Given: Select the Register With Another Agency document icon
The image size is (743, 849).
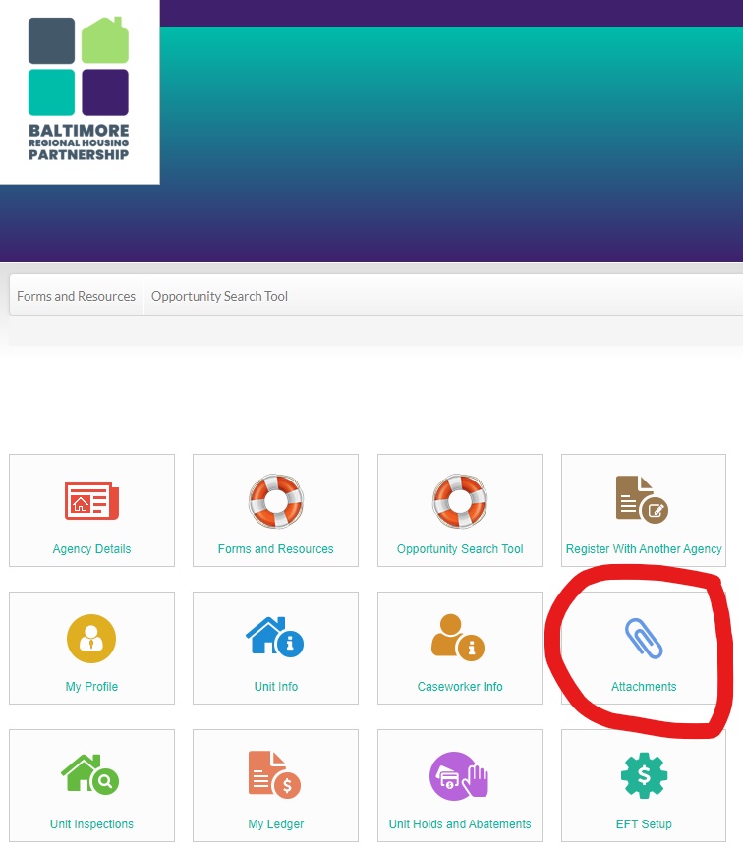Looking at the screenshot, I should click(x=643, y=499).
